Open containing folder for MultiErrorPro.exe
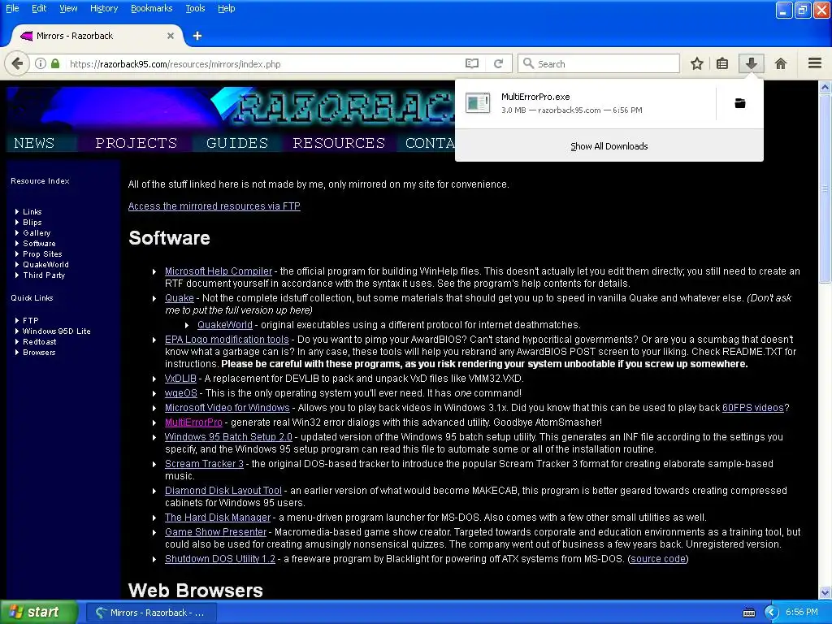The image size is (832, 624). coord(739,103)
